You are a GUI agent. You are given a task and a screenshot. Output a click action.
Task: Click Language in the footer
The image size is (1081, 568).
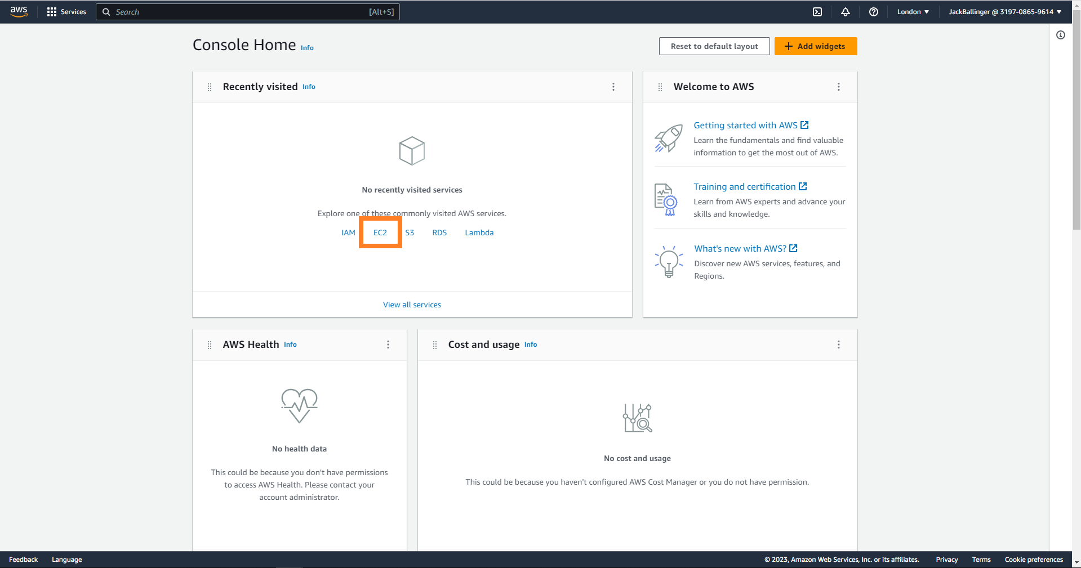point(67,560)
